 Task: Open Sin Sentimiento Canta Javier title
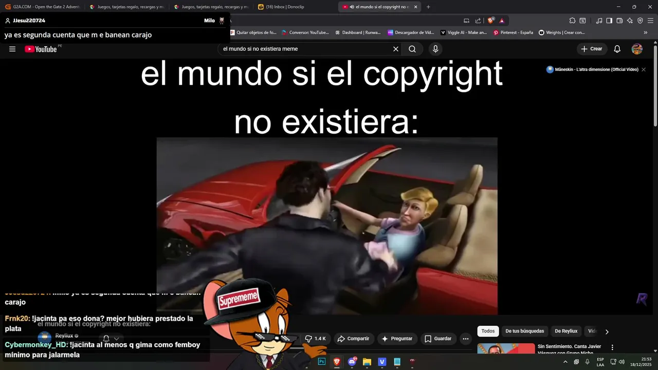569,349
